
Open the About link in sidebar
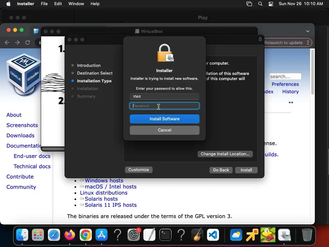pos(14,115)
